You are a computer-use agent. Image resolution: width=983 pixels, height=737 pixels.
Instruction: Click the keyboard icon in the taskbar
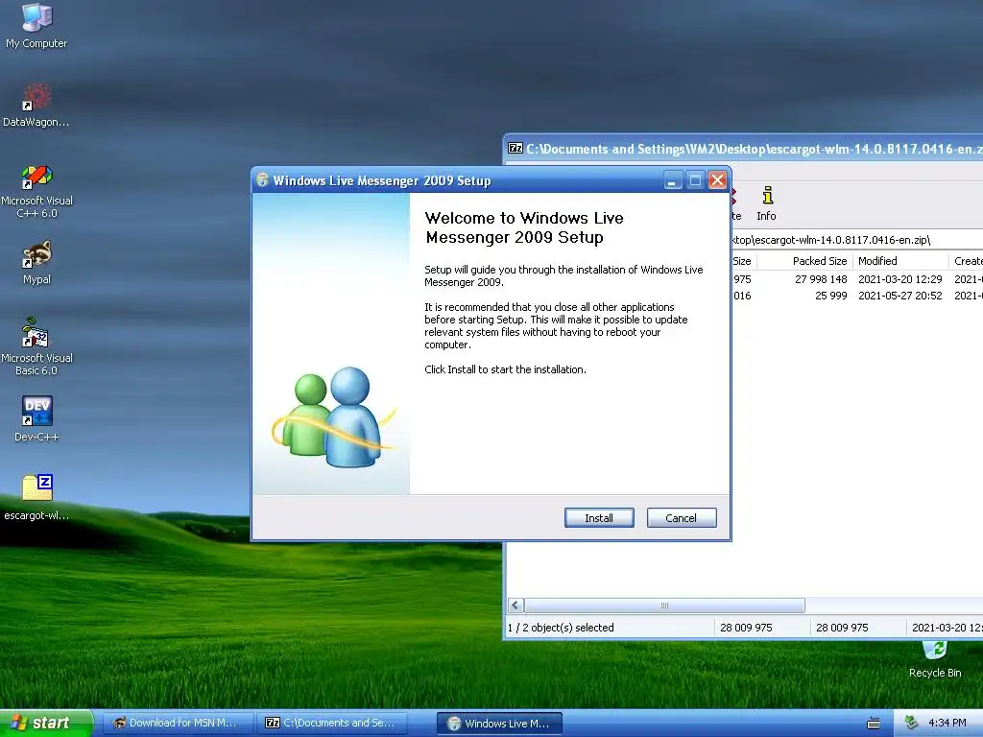pyautogui.click(x=874, y=724)
